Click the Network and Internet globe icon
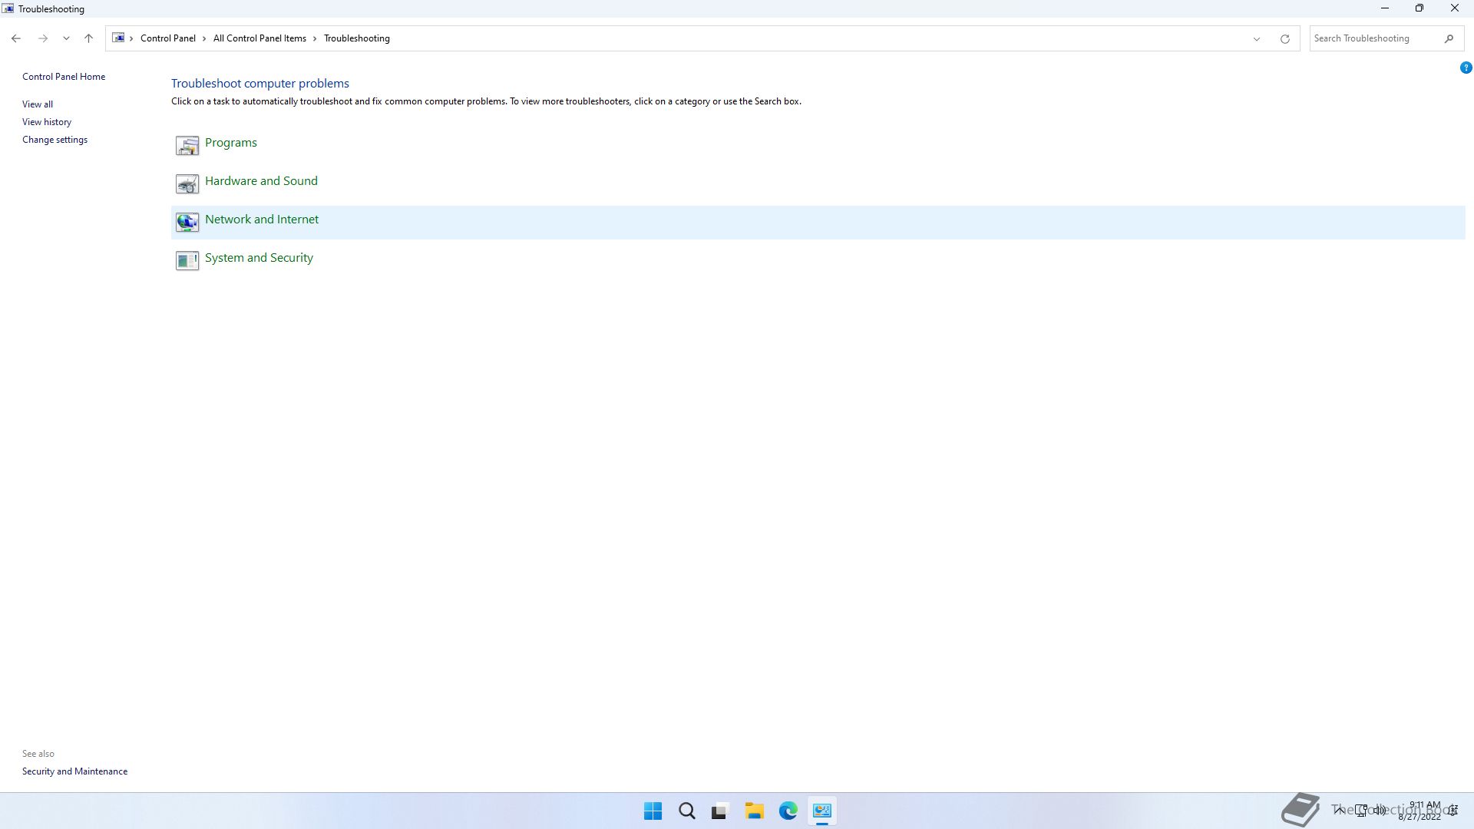The image size is (1474, 829). pos(187,222)
